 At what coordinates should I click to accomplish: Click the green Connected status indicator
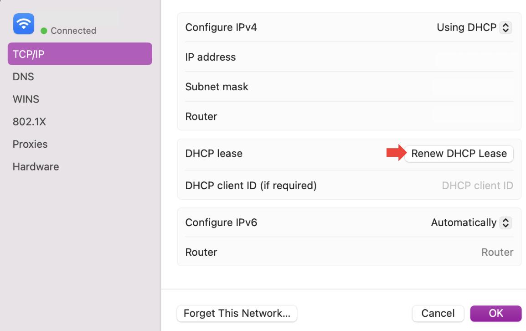[x=44, y=31]
